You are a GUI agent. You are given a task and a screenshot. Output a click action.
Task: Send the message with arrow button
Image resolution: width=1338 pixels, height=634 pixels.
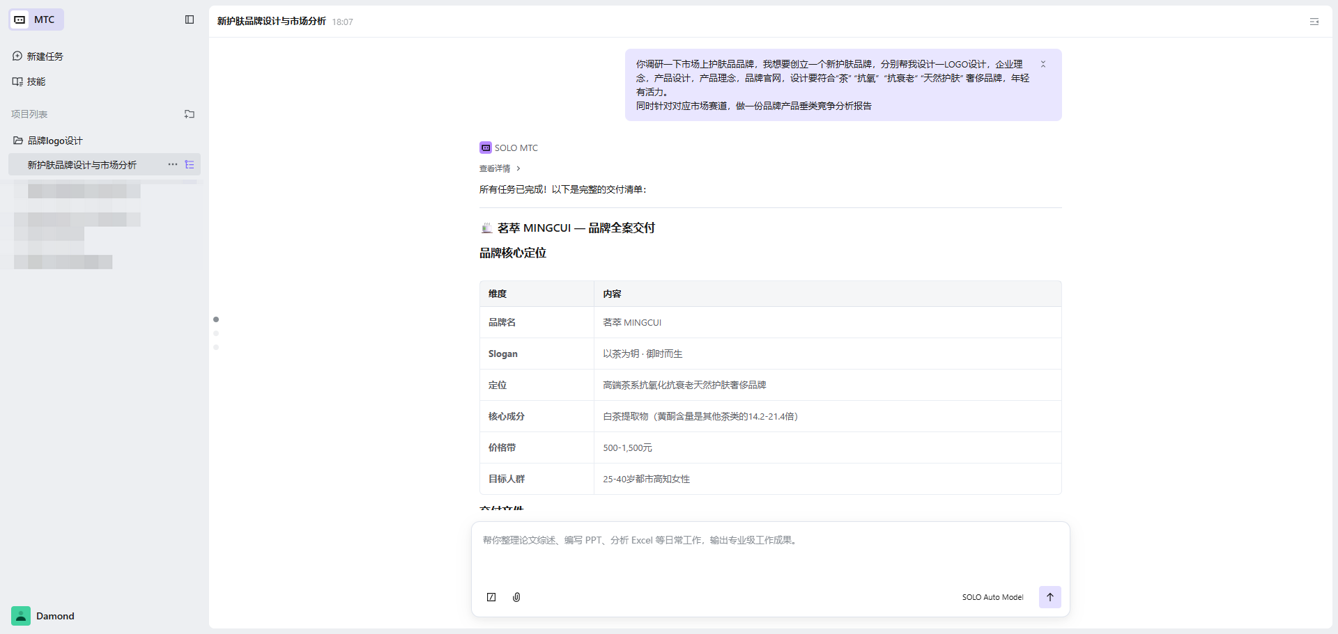point(1049,597)
